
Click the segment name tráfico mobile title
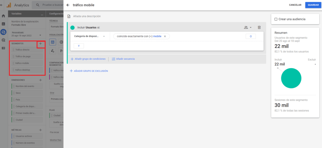84,5
